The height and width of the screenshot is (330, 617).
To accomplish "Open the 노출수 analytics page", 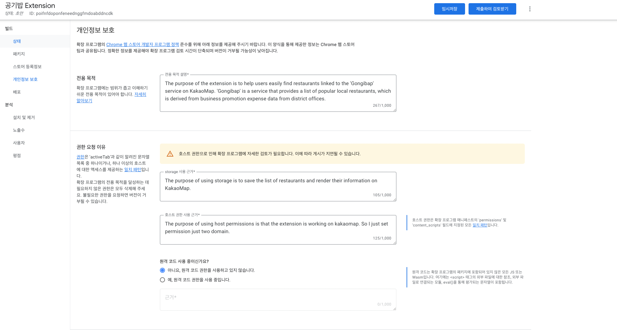I will 19,130.
